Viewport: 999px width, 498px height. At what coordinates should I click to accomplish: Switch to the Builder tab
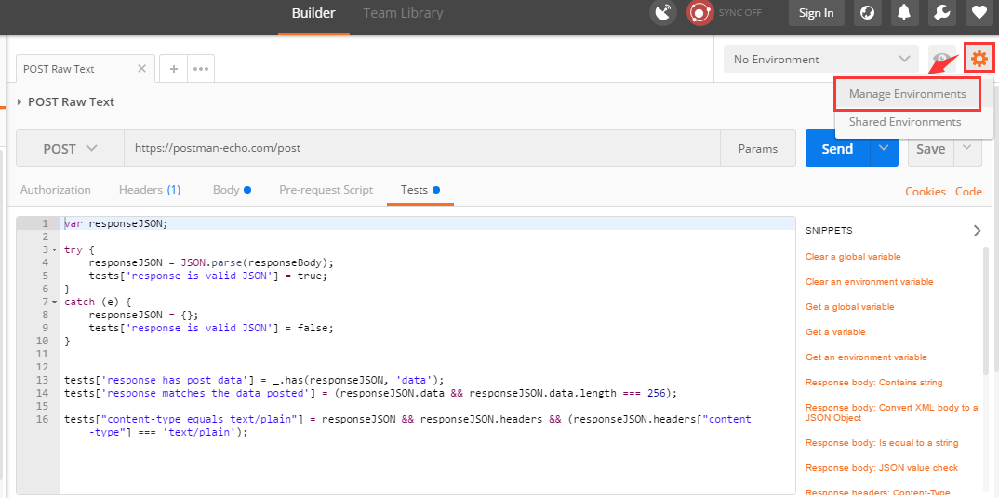point(313,13)
